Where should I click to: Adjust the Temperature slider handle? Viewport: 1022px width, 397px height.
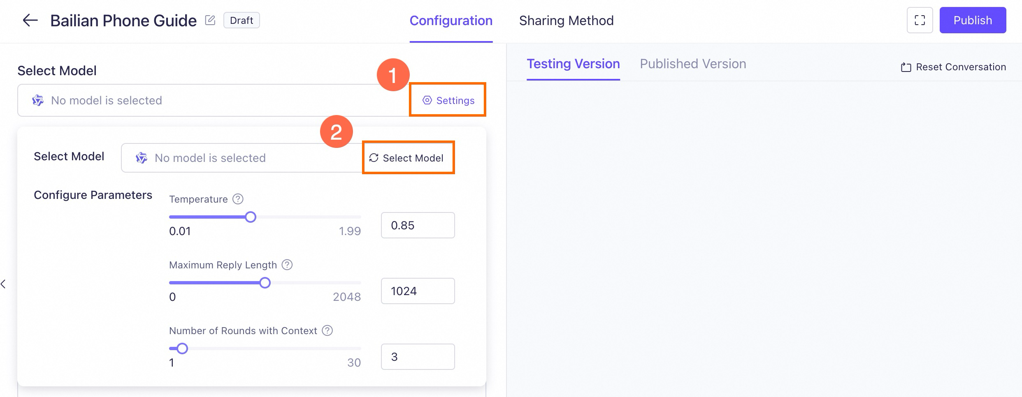click(x=251, y=217)
